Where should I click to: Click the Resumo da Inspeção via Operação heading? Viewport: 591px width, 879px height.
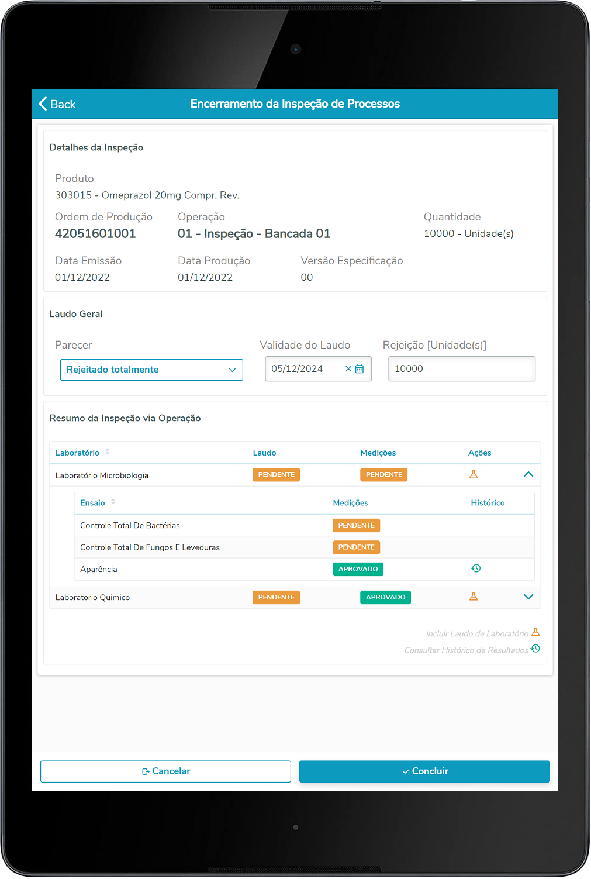125,419
